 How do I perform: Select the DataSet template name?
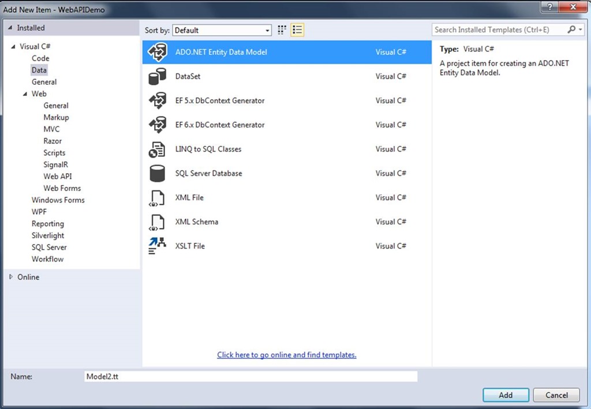(188, 77)
